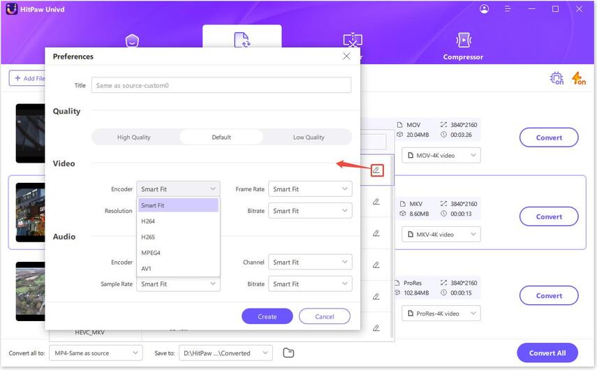This screenshot has height=370, width=597.
Task: Open ProRes-4K video format dropdown
Action: (x=441, y=313)
